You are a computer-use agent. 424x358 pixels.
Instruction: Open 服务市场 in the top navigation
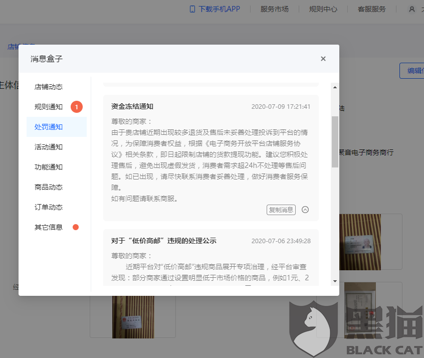pyautogui.click(x=275, y=9)
